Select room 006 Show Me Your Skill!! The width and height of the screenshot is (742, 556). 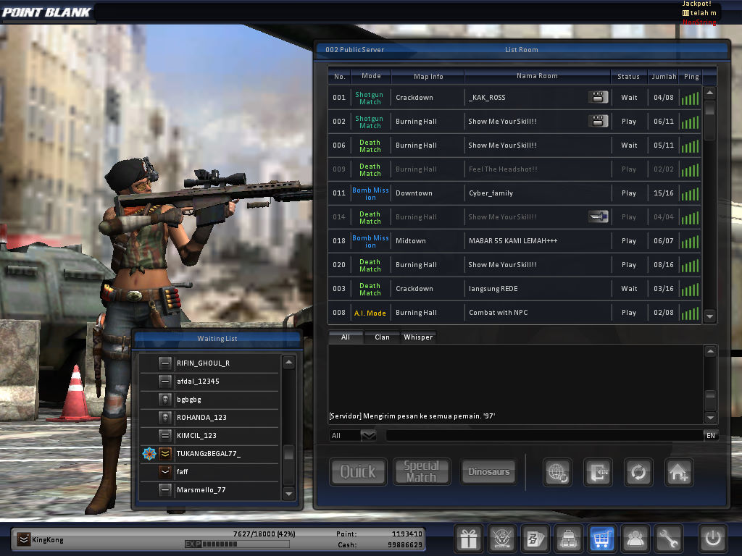514,145
